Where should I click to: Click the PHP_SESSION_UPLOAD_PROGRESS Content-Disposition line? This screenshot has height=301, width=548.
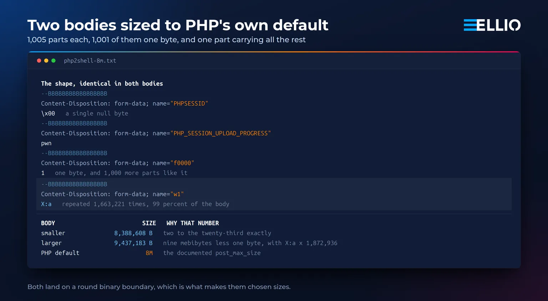[x=156, y=133]
